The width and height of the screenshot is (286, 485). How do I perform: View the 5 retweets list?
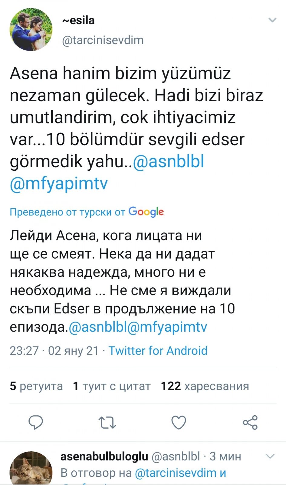36,386
